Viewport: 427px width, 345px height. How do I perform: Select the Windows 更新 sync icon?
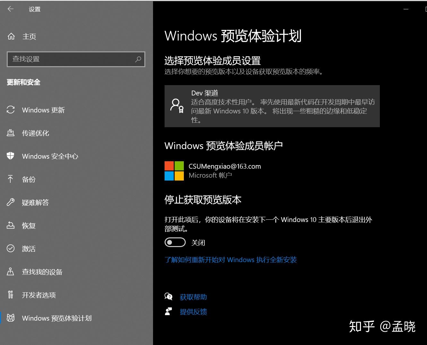(11, 110)
